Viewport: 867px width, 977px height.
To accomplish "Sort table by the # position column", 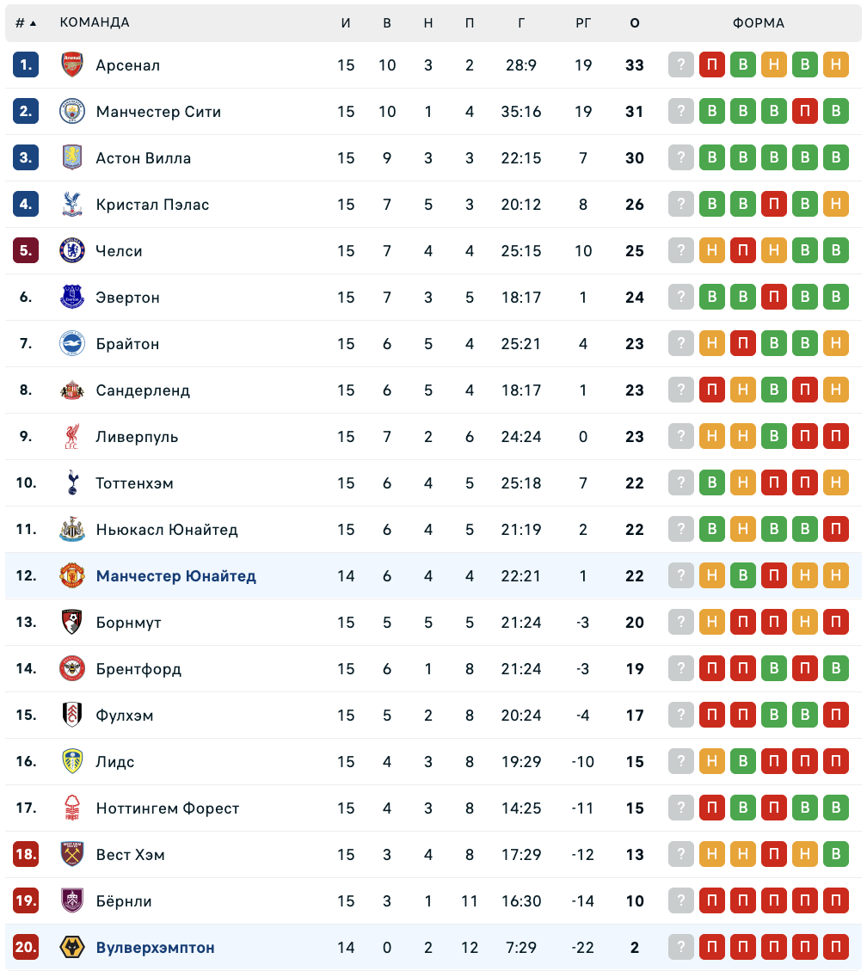I will (25, 23).
